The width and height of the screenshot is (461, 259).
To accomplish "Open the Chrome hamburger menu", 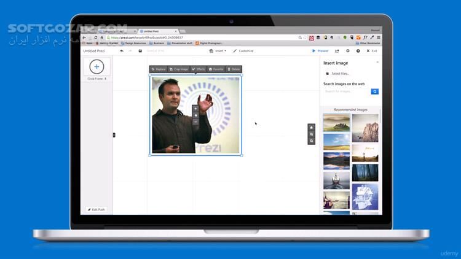I will click(379, 37).
